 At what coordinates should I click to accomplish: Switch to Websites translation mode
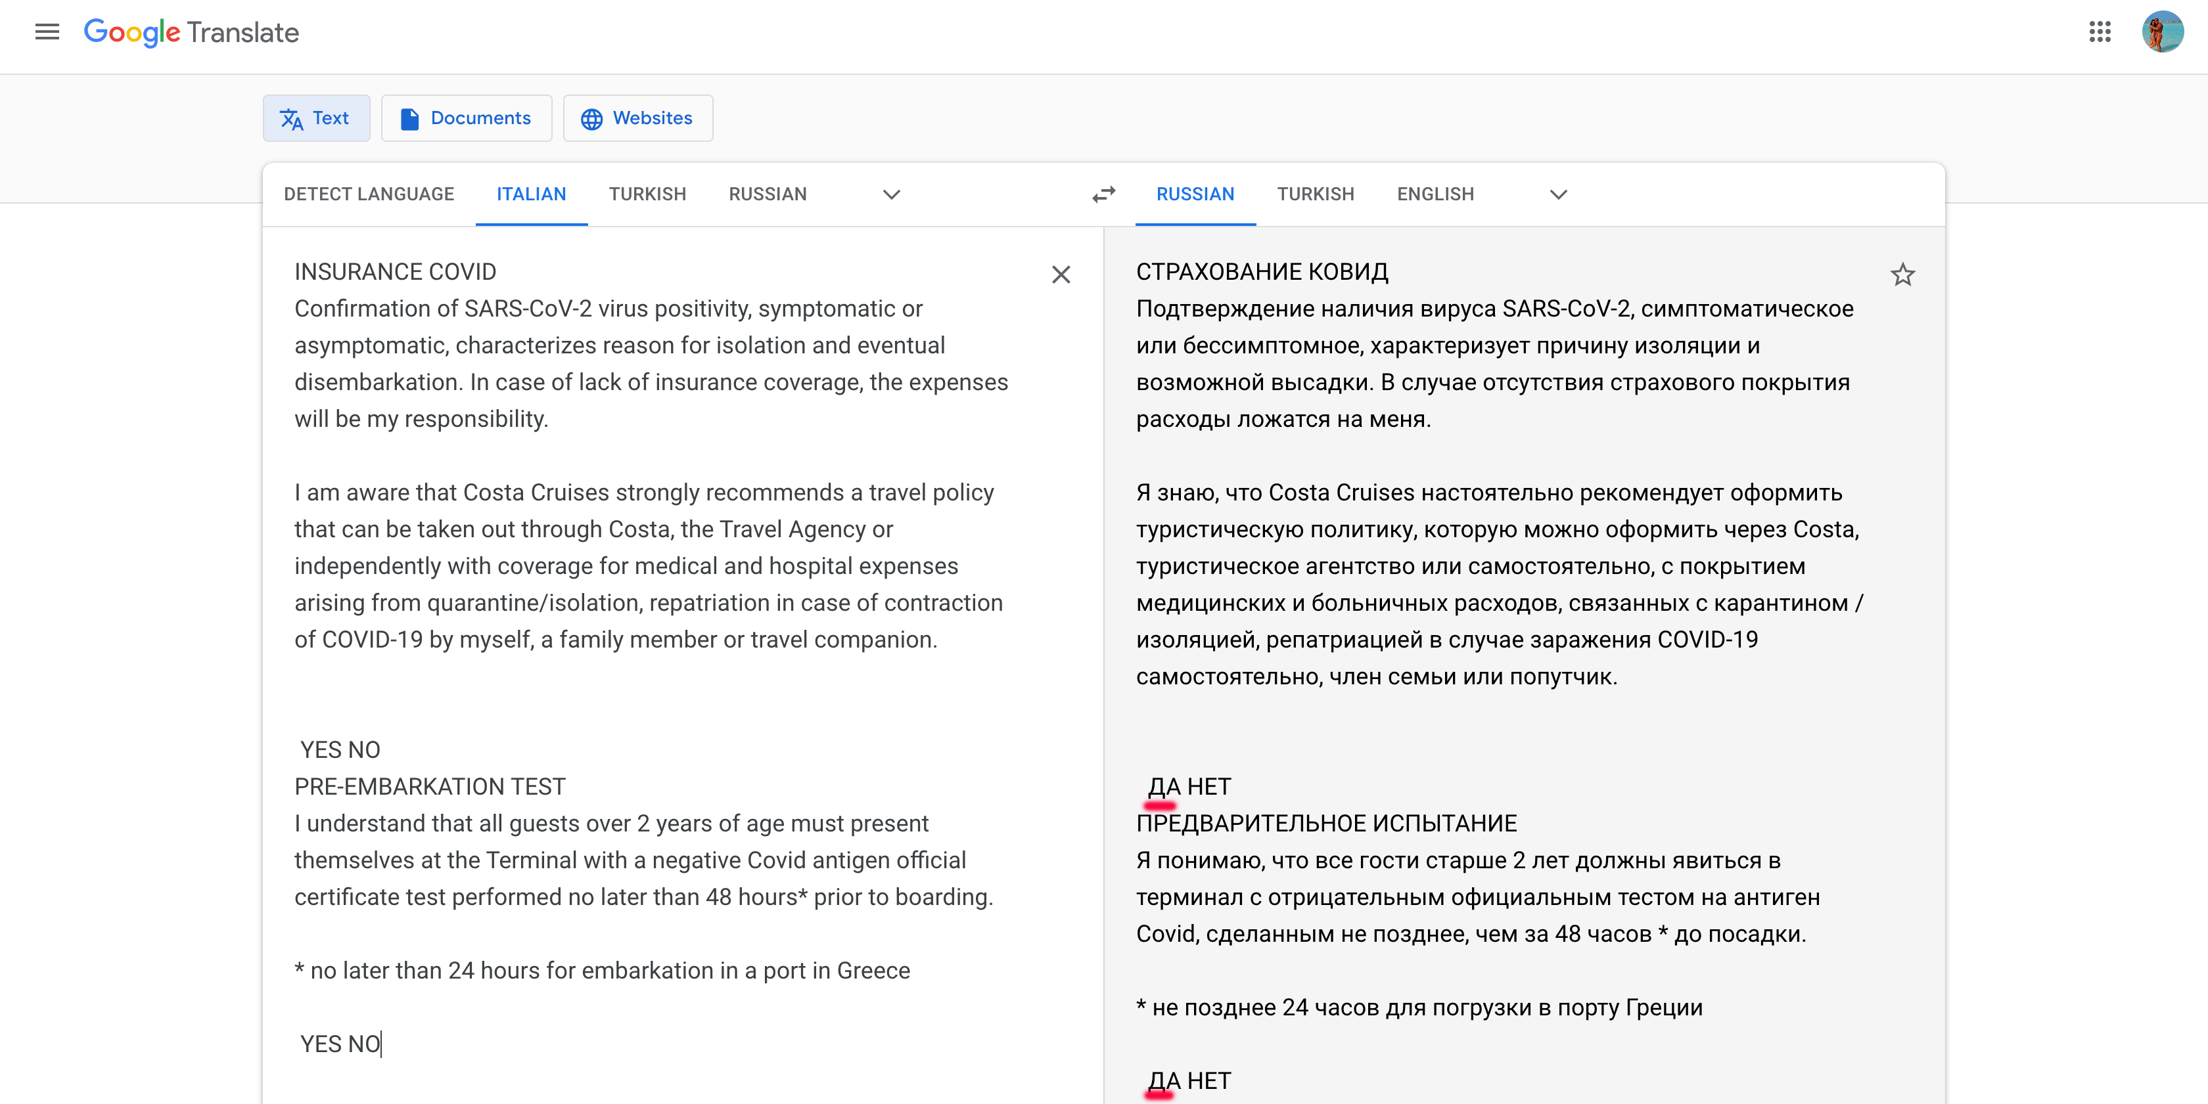click(x=637, y=118)
